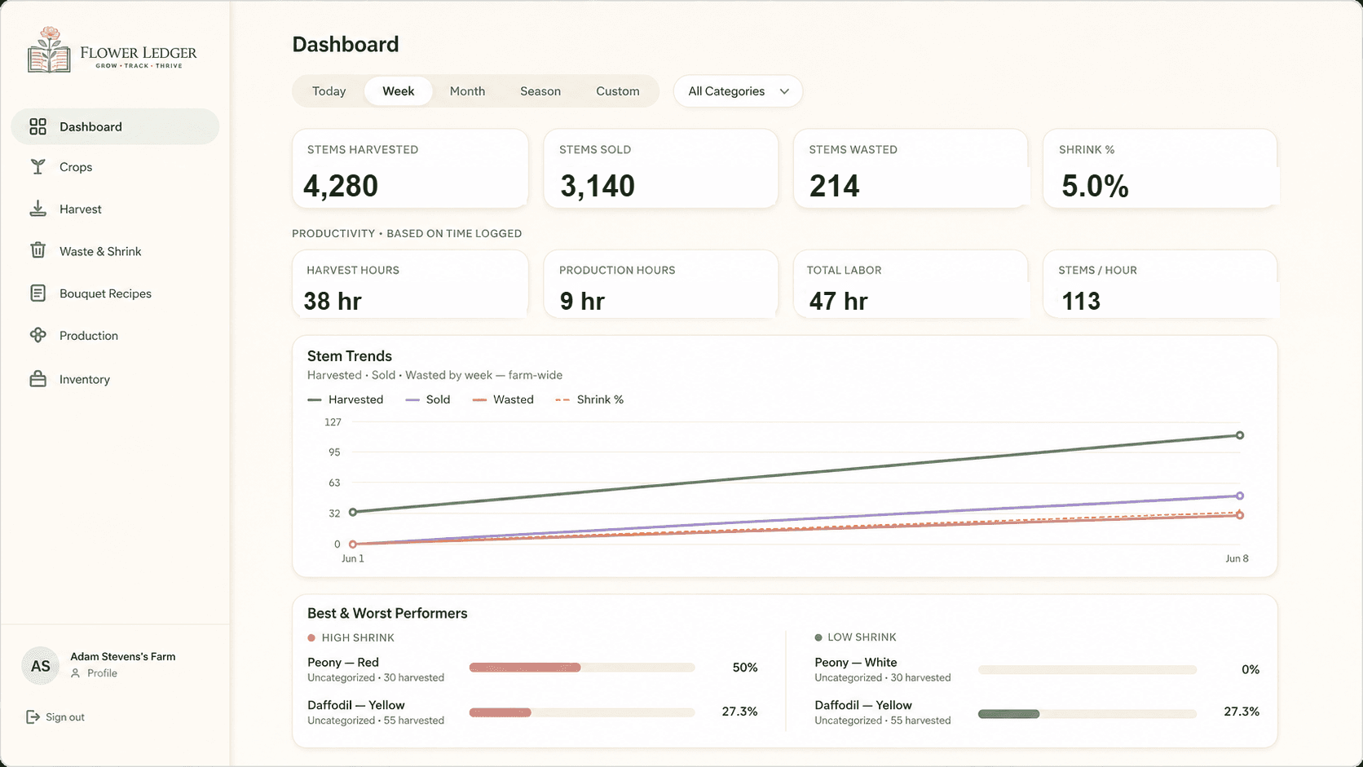Toggle the Harvested legend series
The width and height of the screenshot is (1363, 767).
point(346,399)
